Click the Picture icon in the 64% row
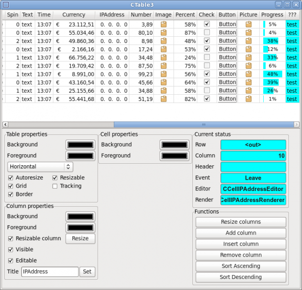The image size is (302, 290). point(249,83)
